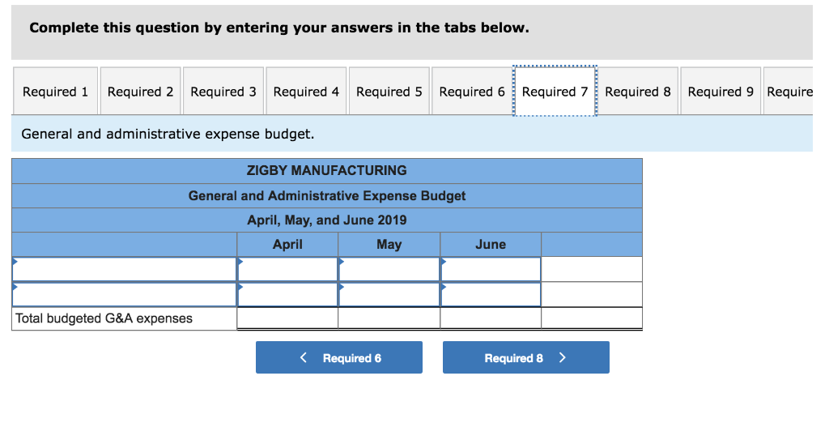Click second row May amount field
Viewport: 829px width, 423px height.
(389, 294)
